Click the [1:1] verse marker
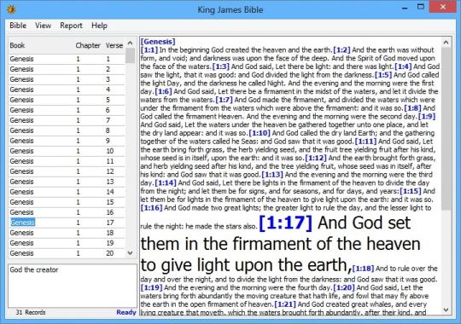Image resolution: width=461 pixels, height=324 pixels. (149, 50)
